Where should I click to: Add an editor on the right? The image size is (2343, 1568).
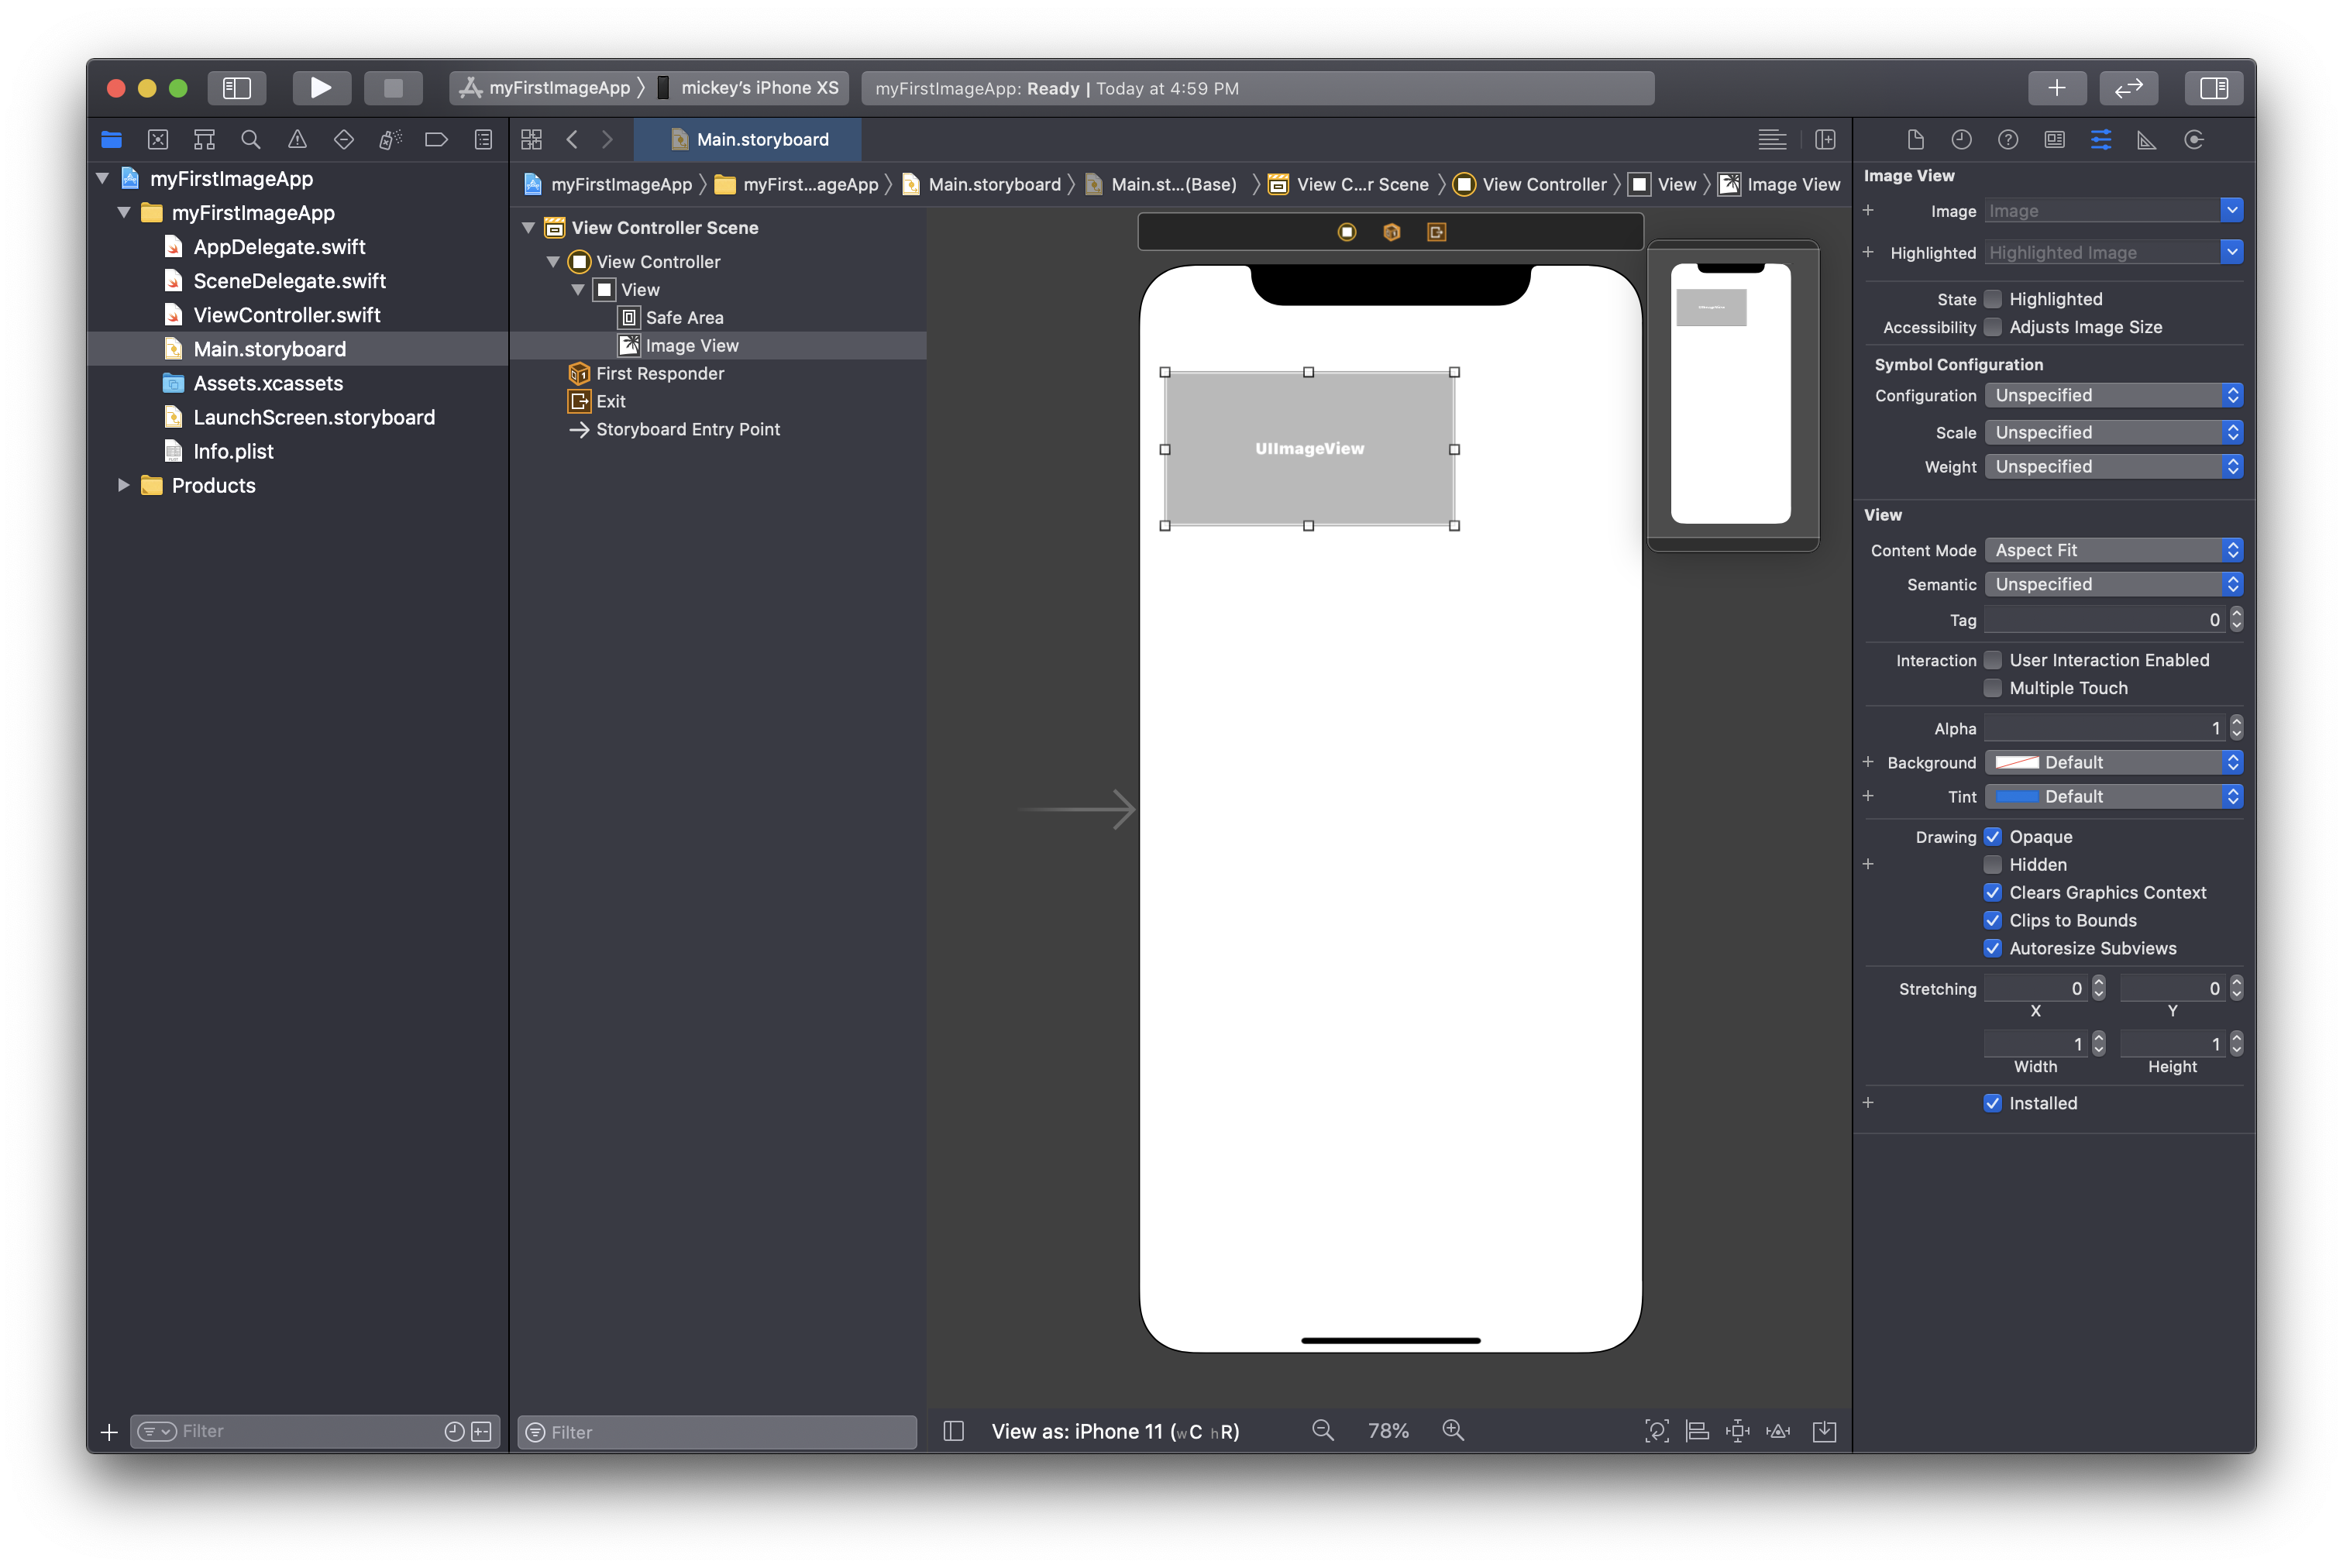click(x=1825, y=140)
